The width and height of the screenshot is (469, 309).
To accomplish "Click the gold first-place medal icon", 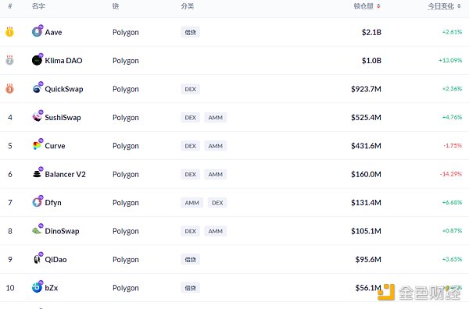I will [9, 32].
